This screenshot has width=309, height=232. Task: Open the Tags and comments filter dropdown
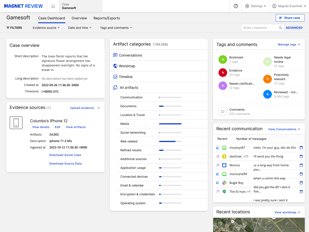tap(116, 27)
